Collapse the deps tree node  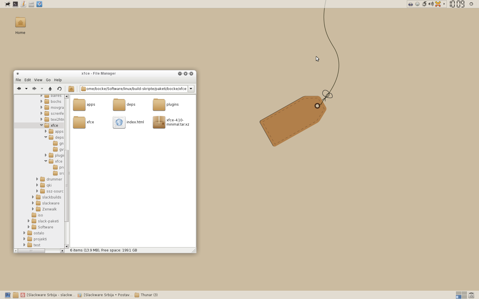point(46,137)
